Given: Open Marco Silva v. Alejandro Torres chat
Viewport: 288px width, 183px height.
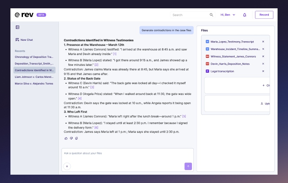Looking at the screenshot, I should click(x=34, y=84).
